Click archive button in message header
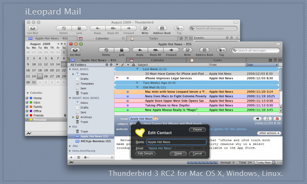The image size is (307, 184). pyautogui.click(x=268, y=118)
